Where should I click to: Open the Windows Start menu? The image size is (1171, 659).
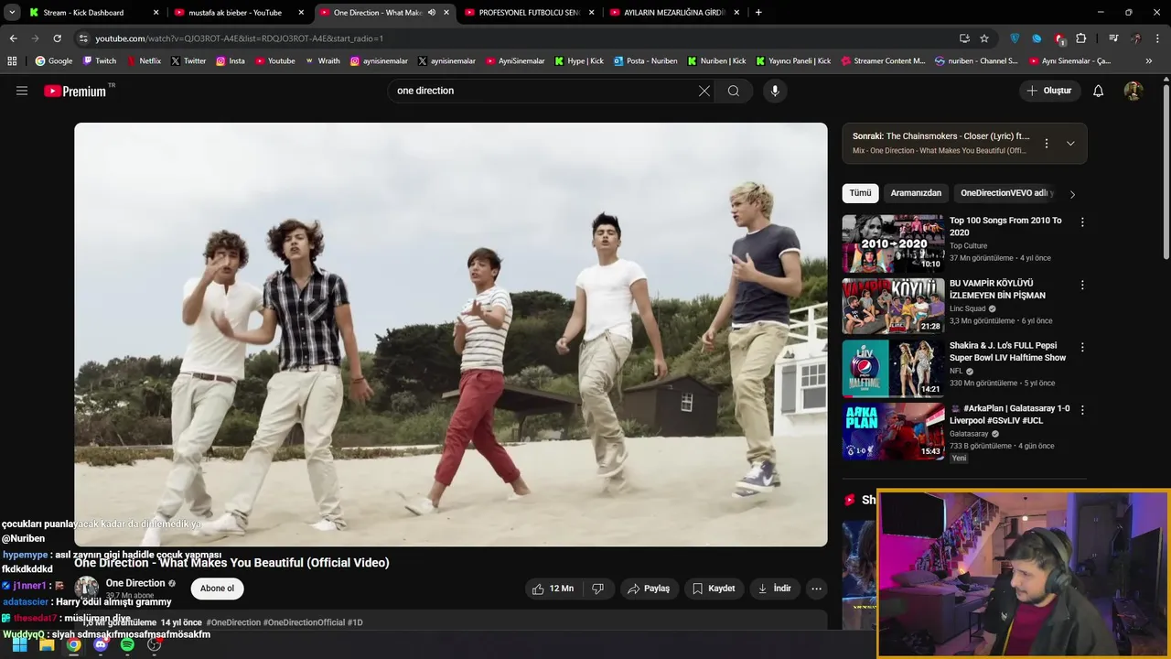pos(19,644)
